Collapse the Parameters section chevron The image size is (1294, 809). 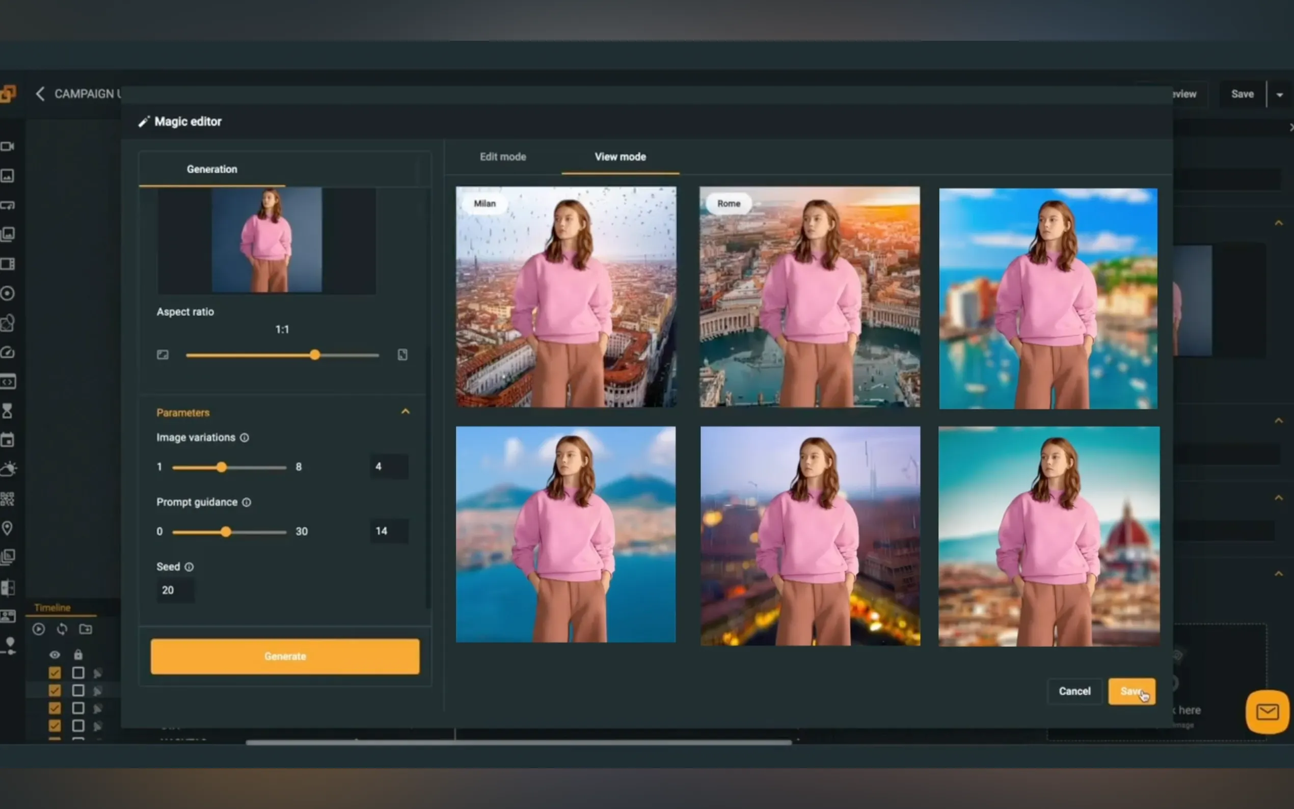click(406, 412)
